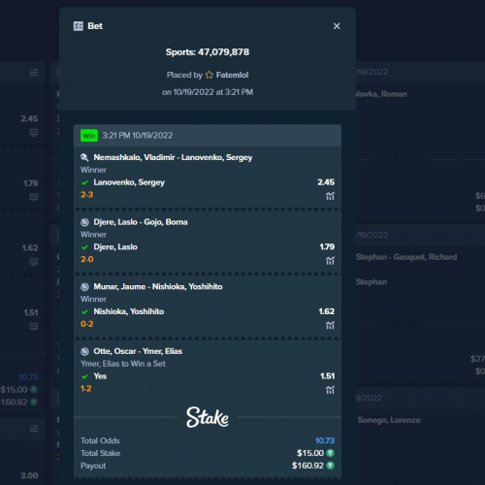Click the bet slip icon in dialog header
This screenshot has width=485, height=485.
[x=79, y=26]
